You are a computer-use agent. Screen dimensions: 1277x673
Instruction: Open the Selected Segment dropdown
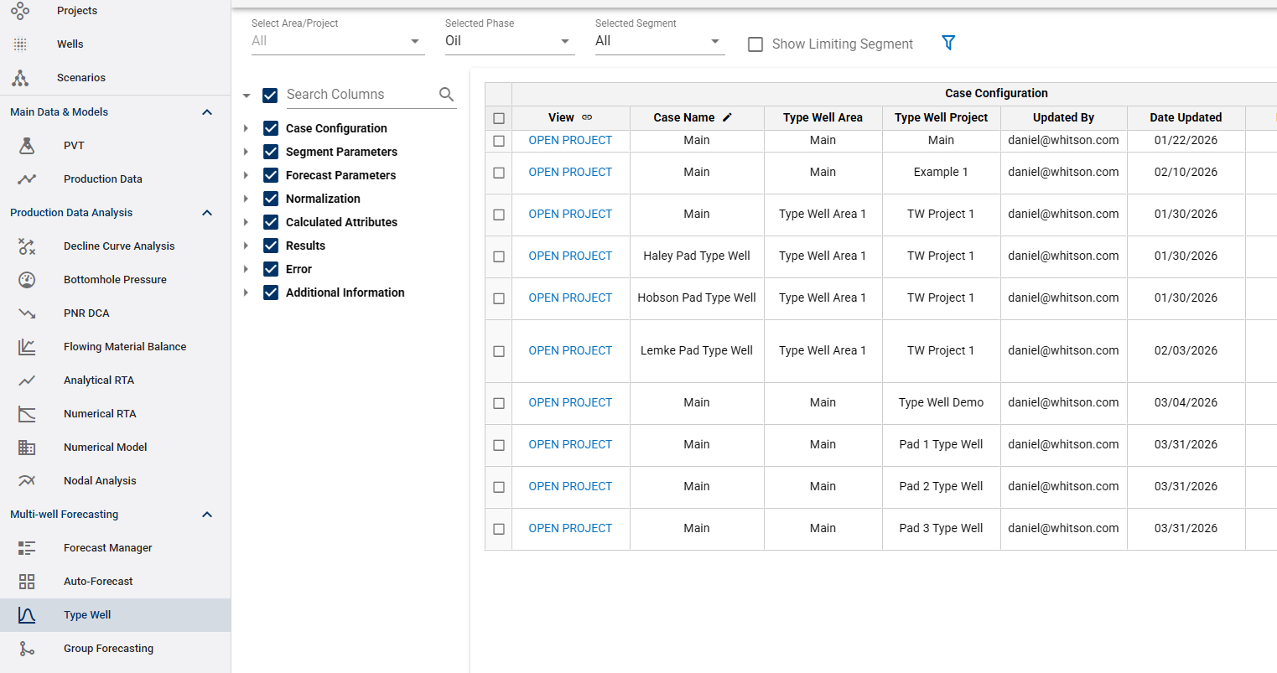click(x=658, y=41)
